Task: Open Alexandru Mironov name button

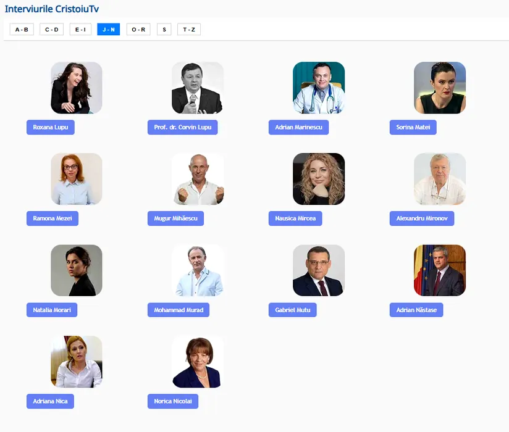Action: click(422, 218)
